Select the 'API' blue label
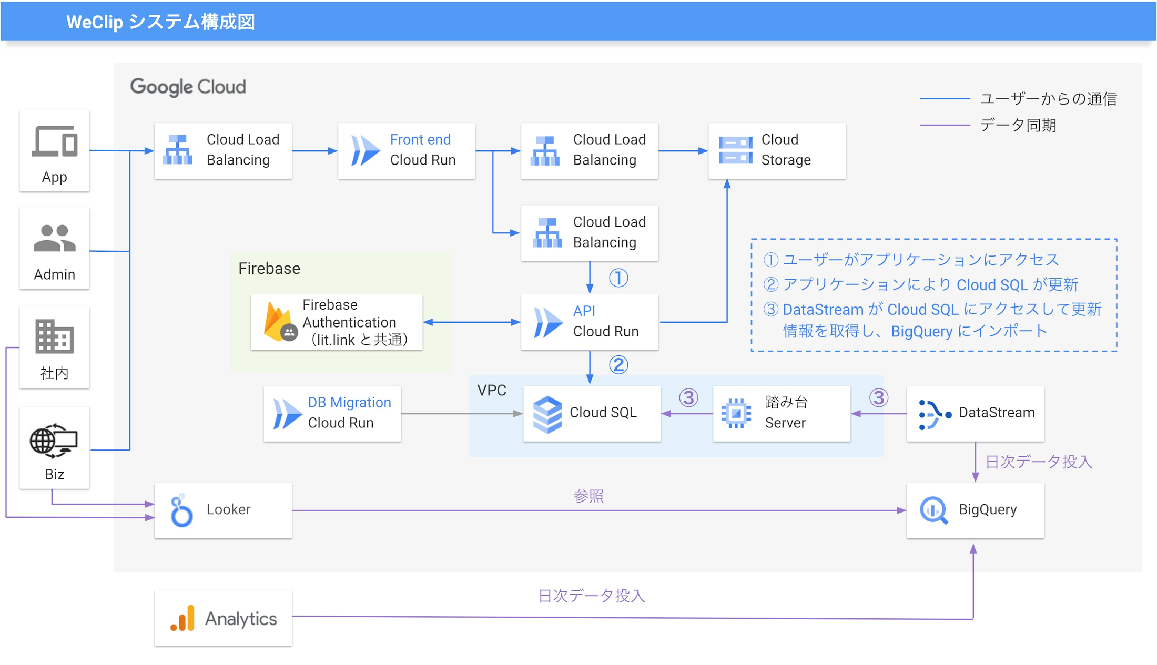 [x=584, y=311]
